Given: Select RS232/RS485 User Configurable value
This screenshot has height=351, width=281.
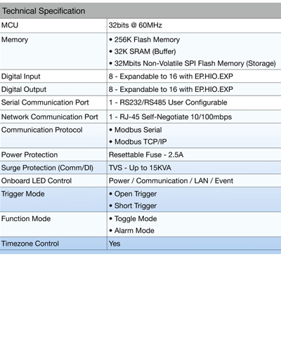Looking at the screenshot, I should (x=174, y=102).
